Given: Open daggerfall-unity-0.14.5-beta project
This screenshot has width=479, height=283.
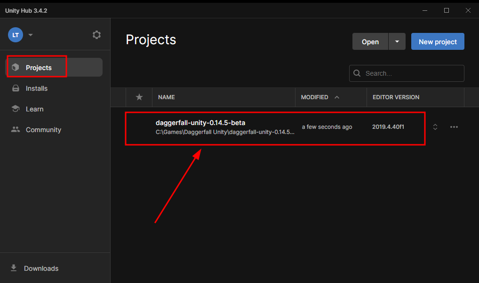Looking at the screenshot, I should click(x=200, y=123).
